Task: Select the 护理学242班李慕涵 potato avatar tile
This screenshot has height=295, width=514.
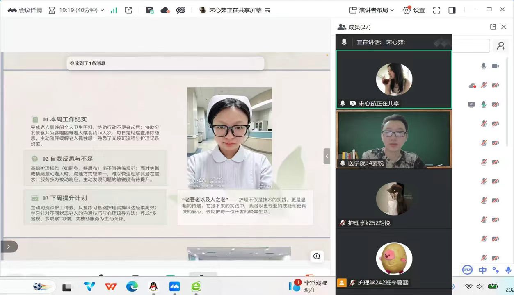Action: tap(394, 258)
